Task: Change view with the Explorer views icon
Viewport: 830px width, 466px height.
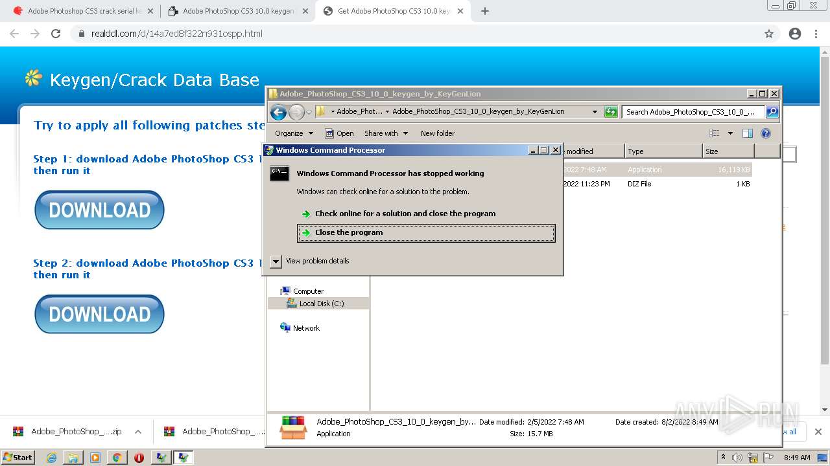Action: pyautogui.click(x=714, y=133)
